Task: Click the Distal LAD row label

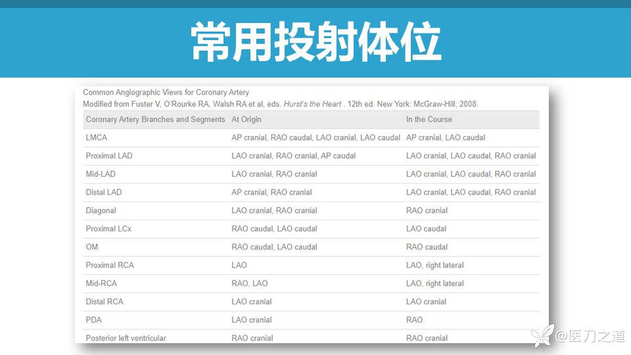Action: [104, 193]
